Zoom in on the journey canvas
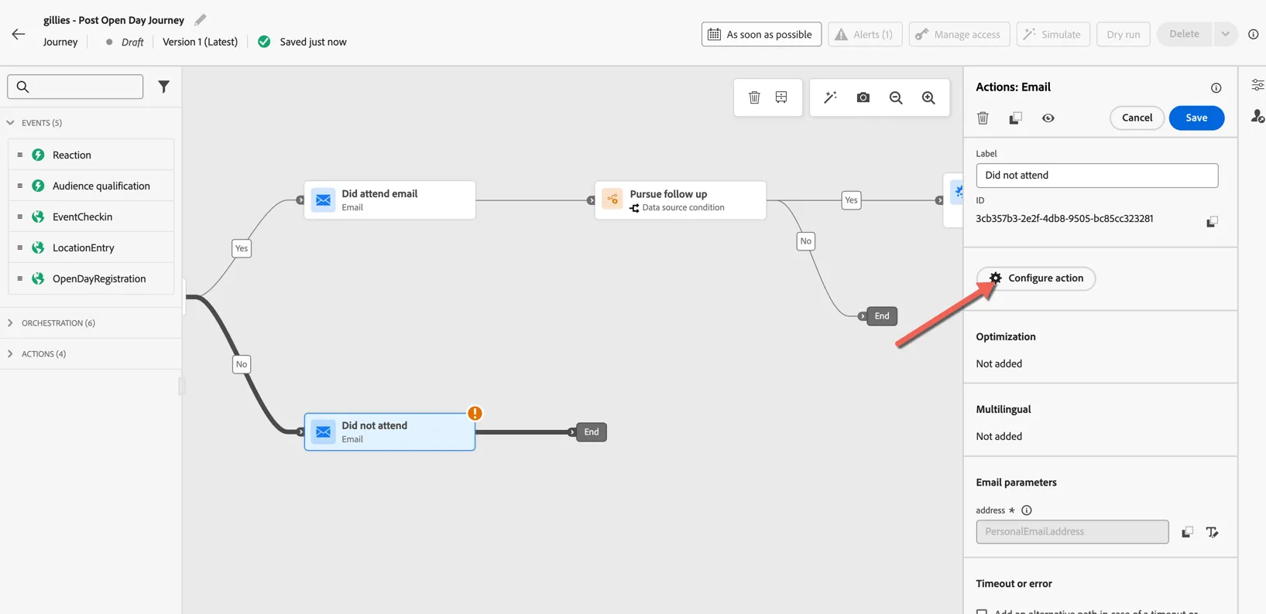Viewport: 1266px width, 614px height. pos(928,97)
